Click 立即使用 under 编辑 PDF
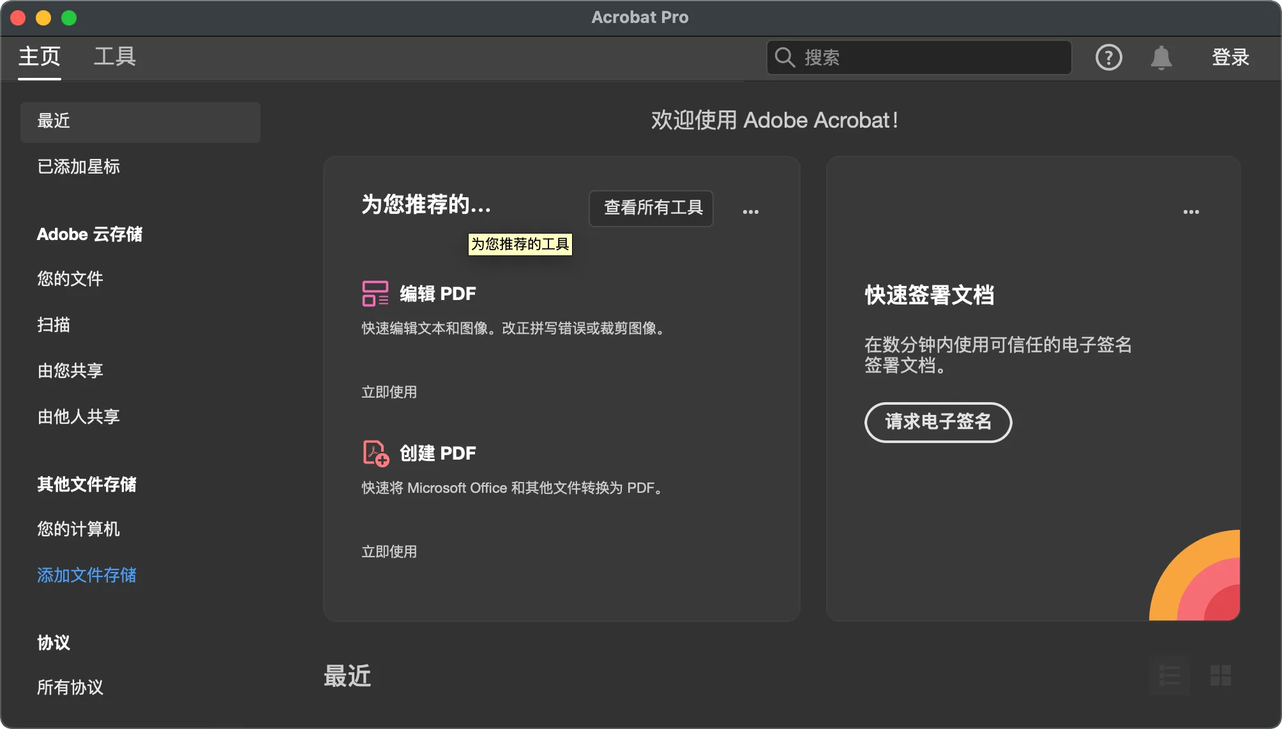This screenshot has width=1282, height=729. (x=389, y=392)
